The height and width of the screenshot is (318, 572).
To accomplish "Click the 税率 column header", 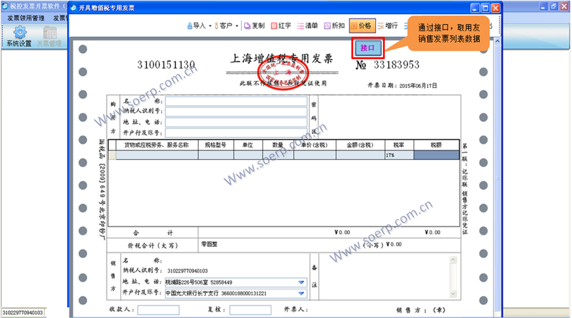I will [398, 145].
